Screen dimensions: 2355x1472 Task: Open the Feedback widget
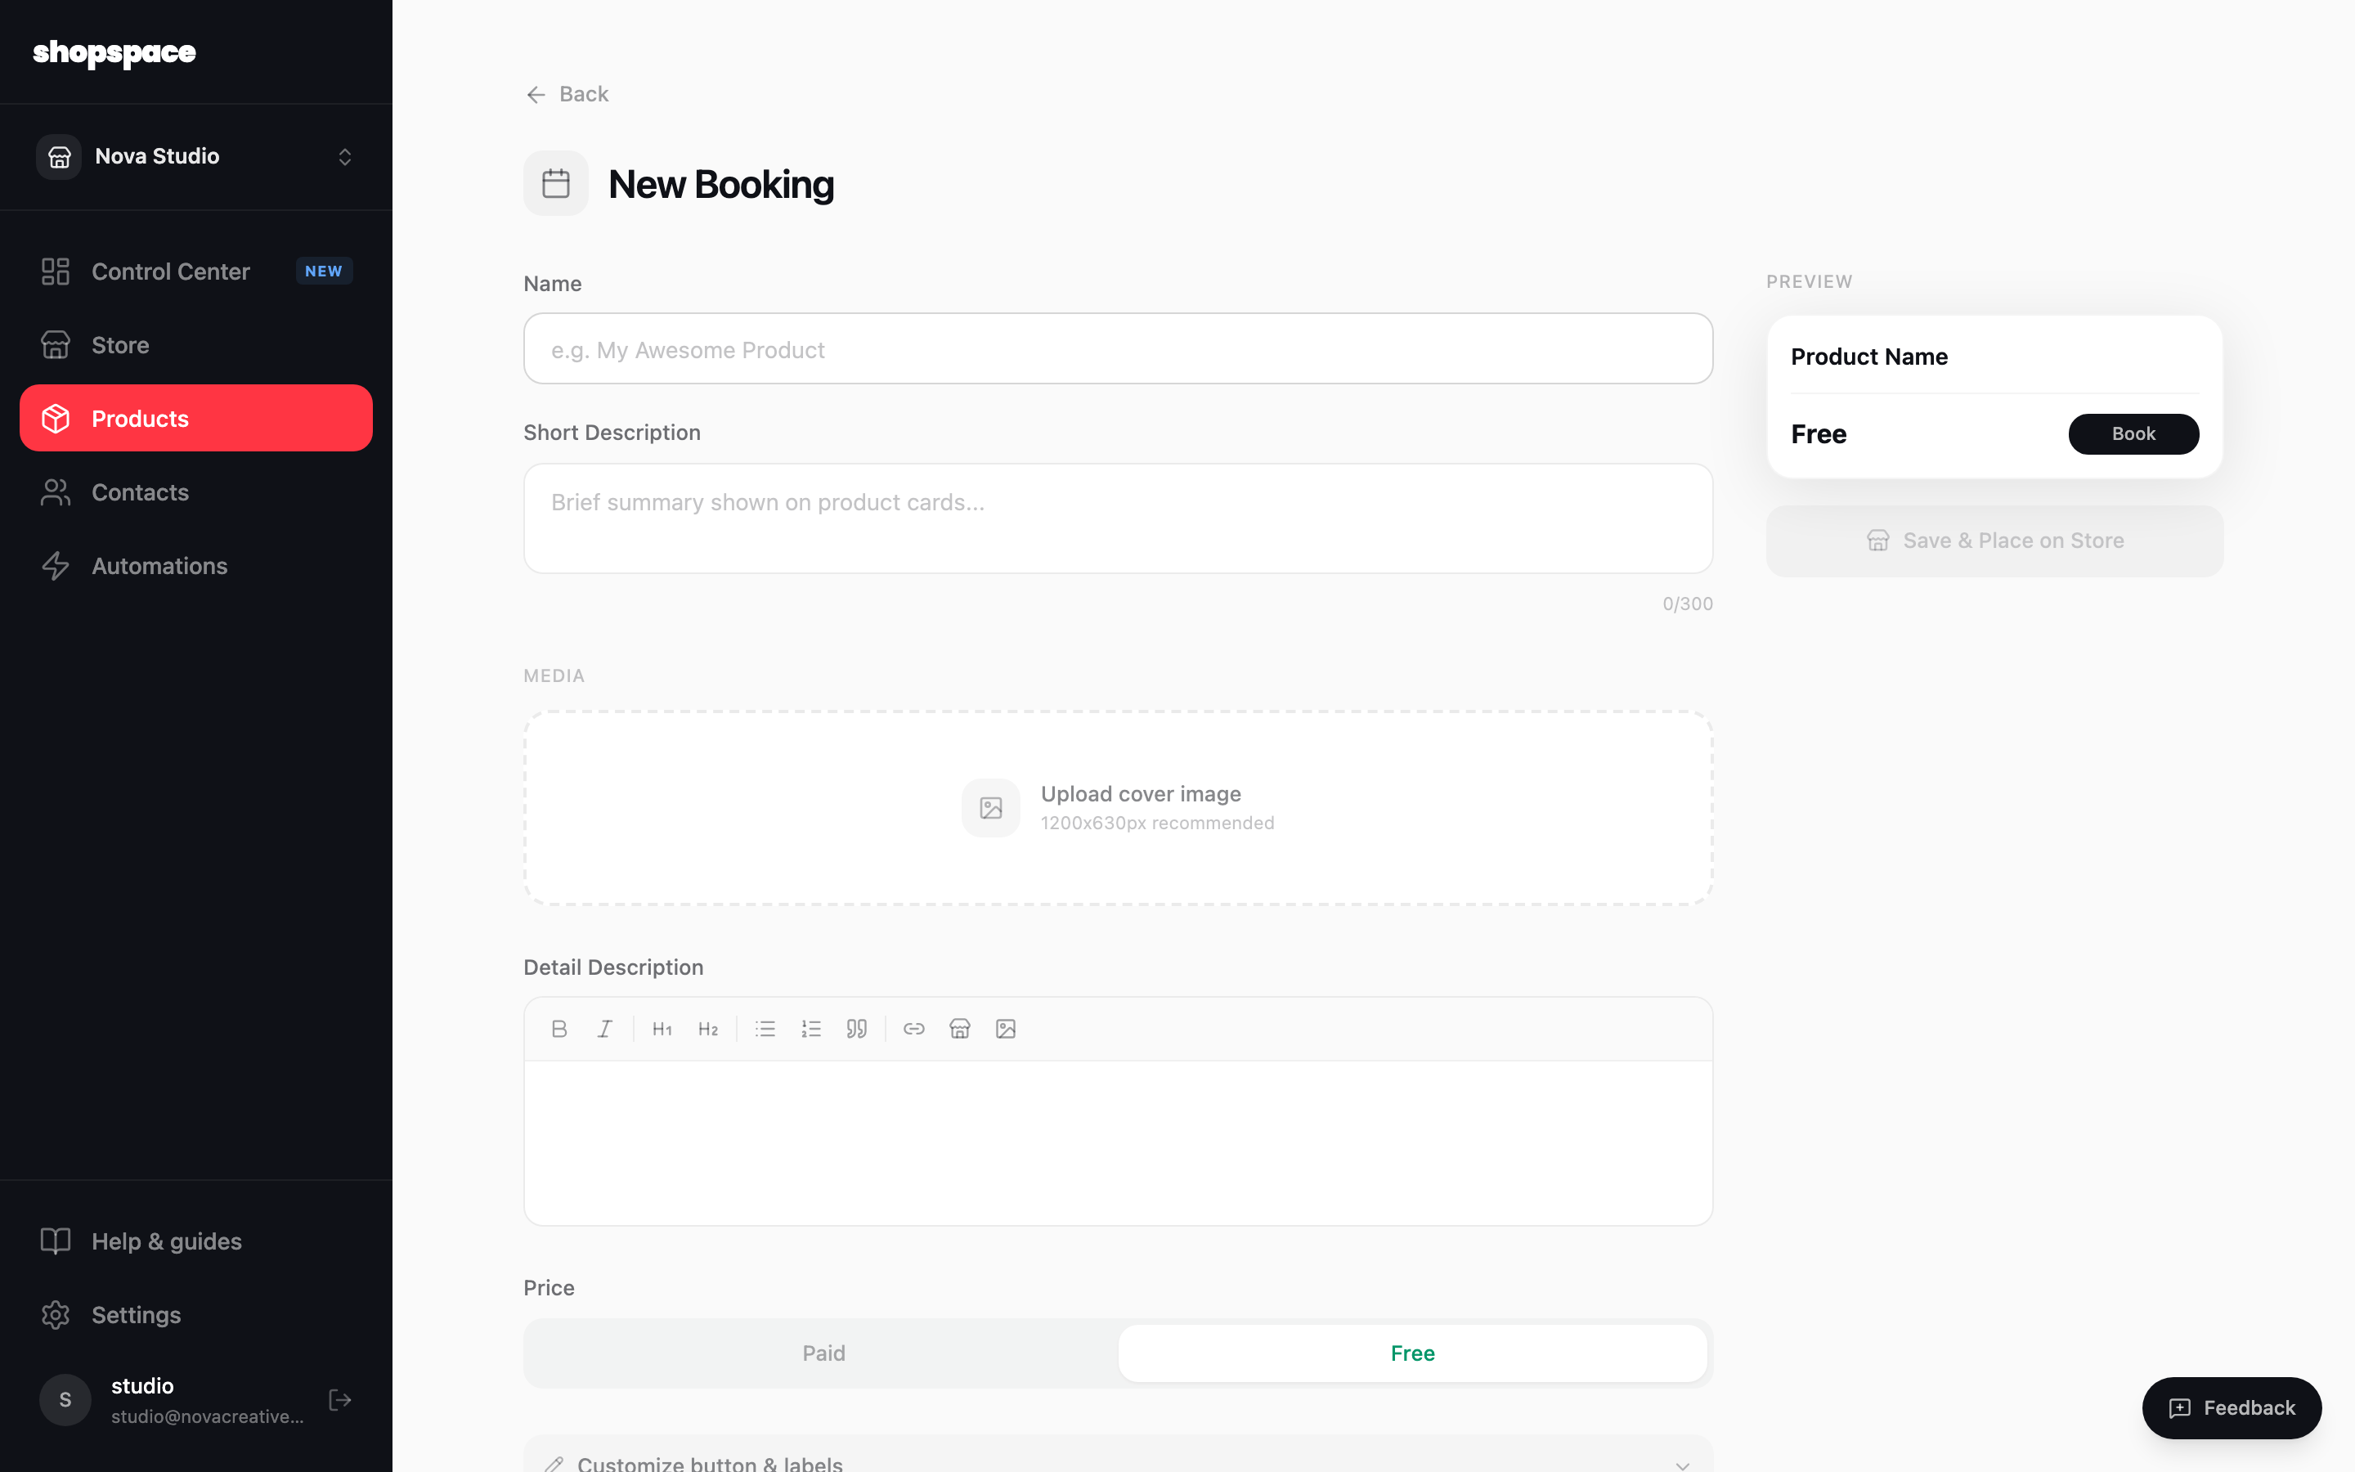2232,1407
